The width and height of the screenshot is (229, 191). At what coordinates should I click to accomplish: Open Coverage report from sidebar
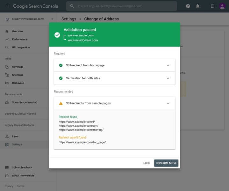point(18,67)
